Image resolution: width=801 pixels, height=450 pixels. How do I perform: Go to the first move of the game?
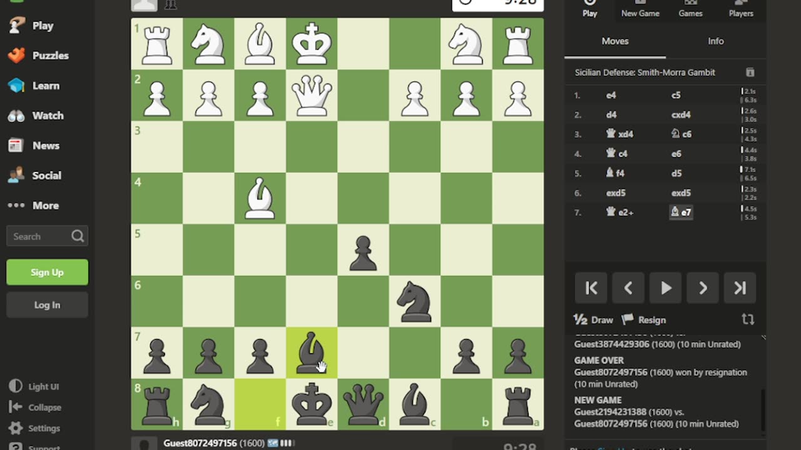click(x=591, y=288)
